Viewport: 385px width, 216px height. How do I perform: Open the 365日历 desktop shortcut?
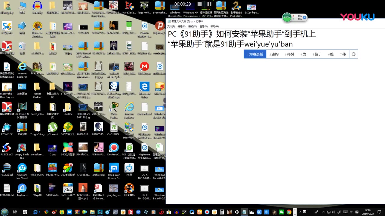tap(68, 192)
